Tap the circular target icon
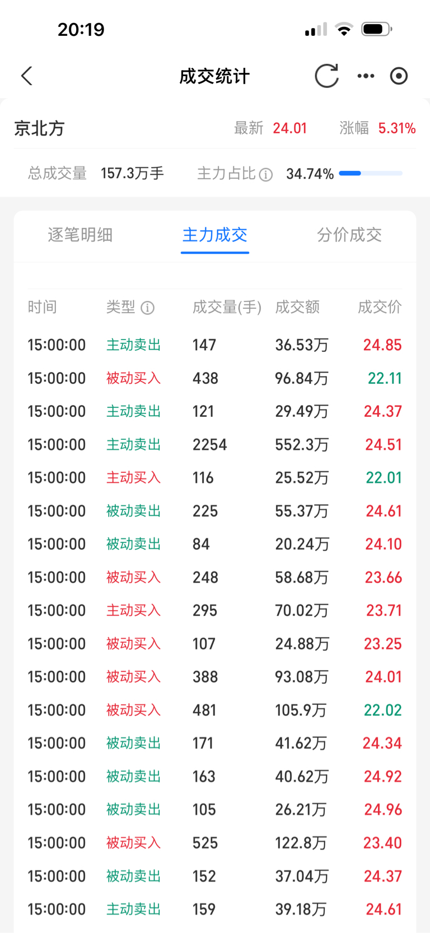This screenshot has width=430, height=933. click(399, 76)
